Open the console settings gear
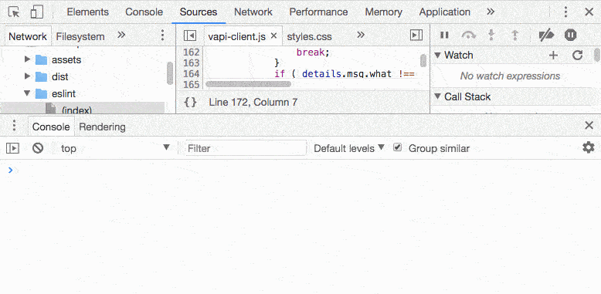Screen dimensions: 601x294 [589, 147]
